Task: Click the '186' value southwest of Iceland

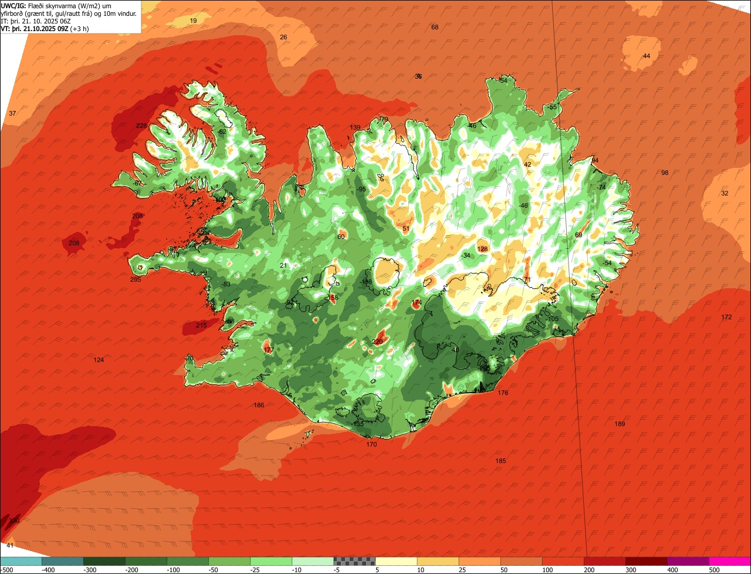Action: tap(259, 406)
